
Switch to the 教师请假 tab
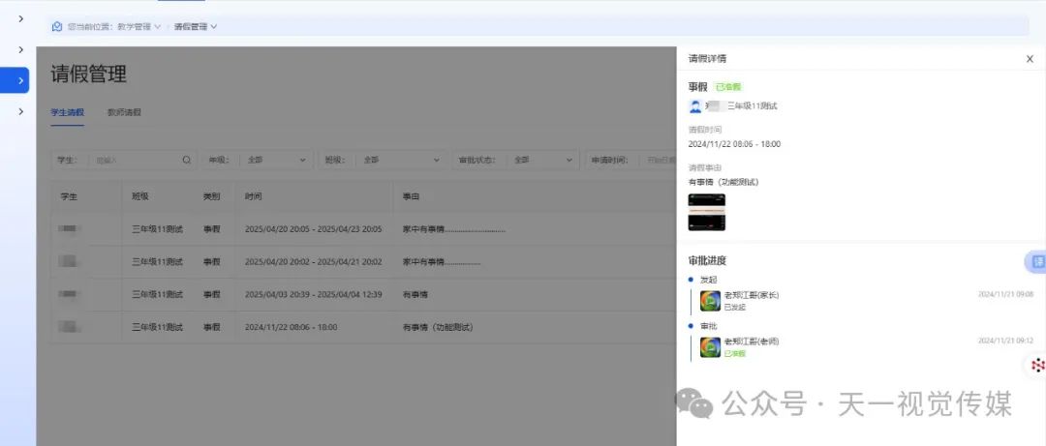tap(124, 112)
